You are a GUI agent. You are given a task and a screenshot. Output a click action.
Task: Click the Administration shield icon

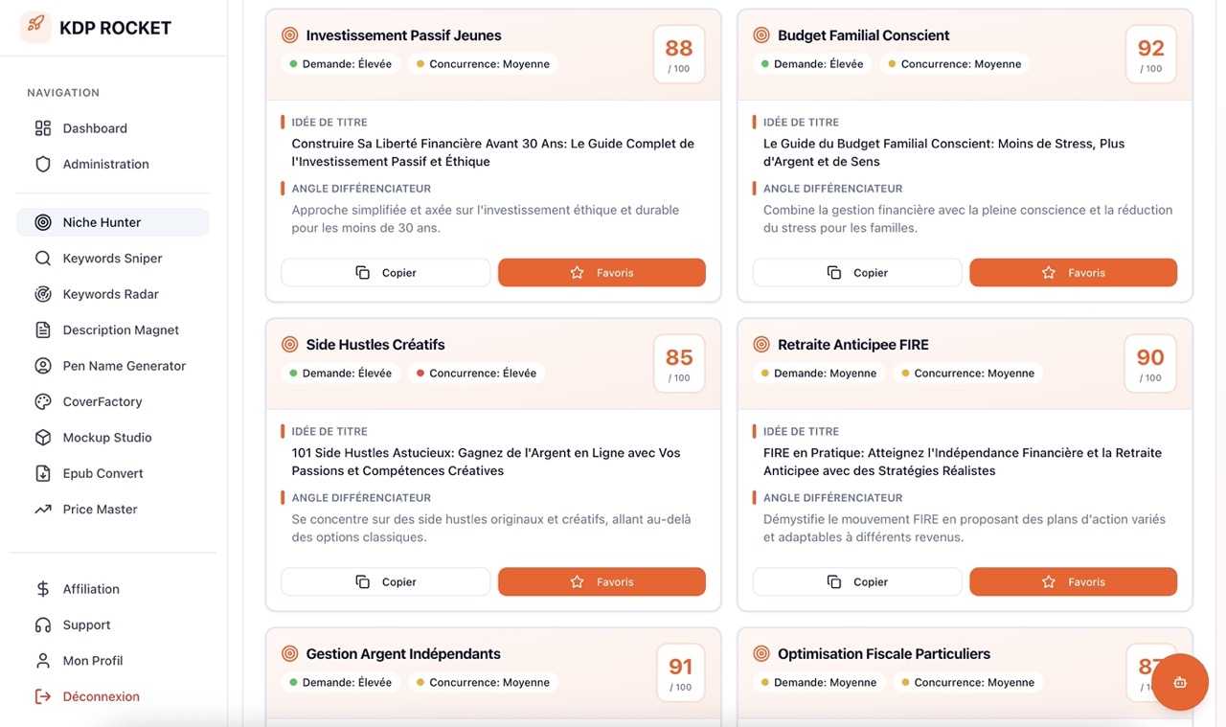coord(43,164)
